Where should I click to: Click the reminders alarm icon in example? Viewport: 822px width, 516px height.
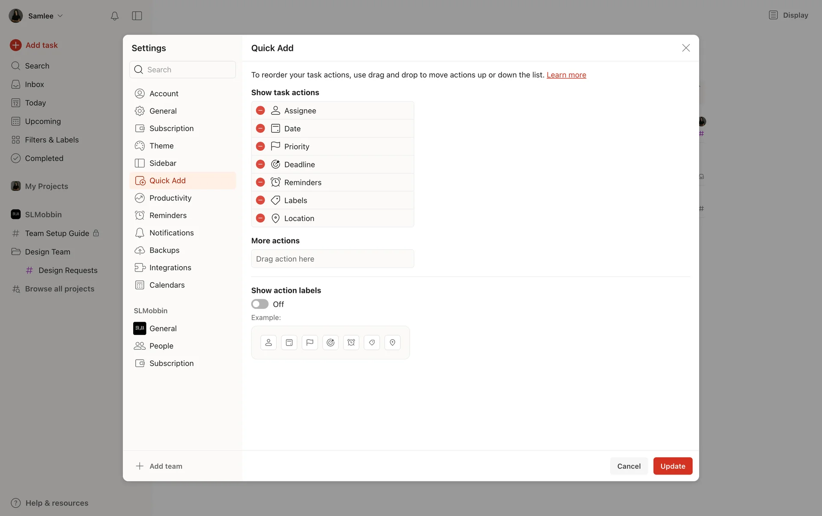pyautogui.click(x=351, y=343)
